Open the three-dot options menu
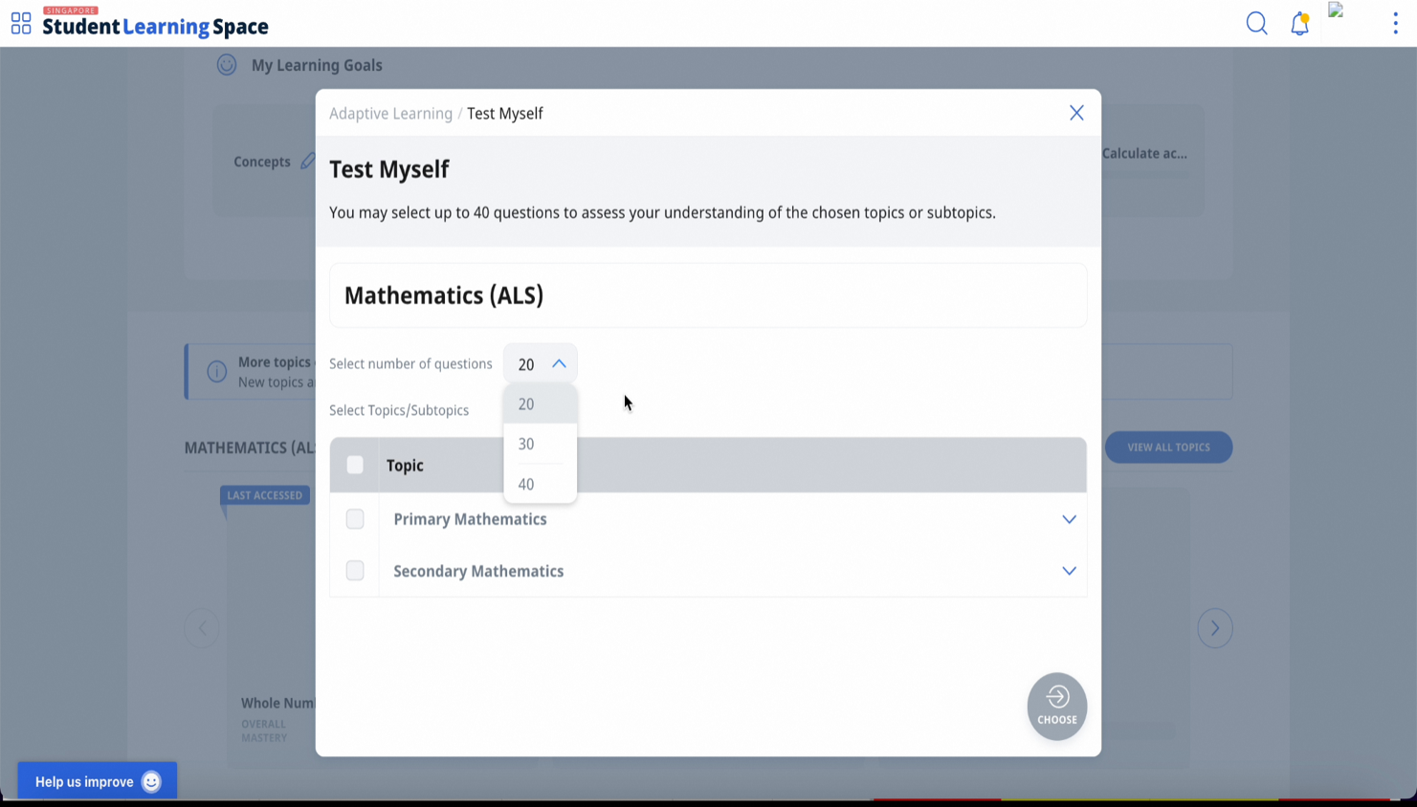The width and height of the screenshot is (1417, 807). (x=1395, y=23)
